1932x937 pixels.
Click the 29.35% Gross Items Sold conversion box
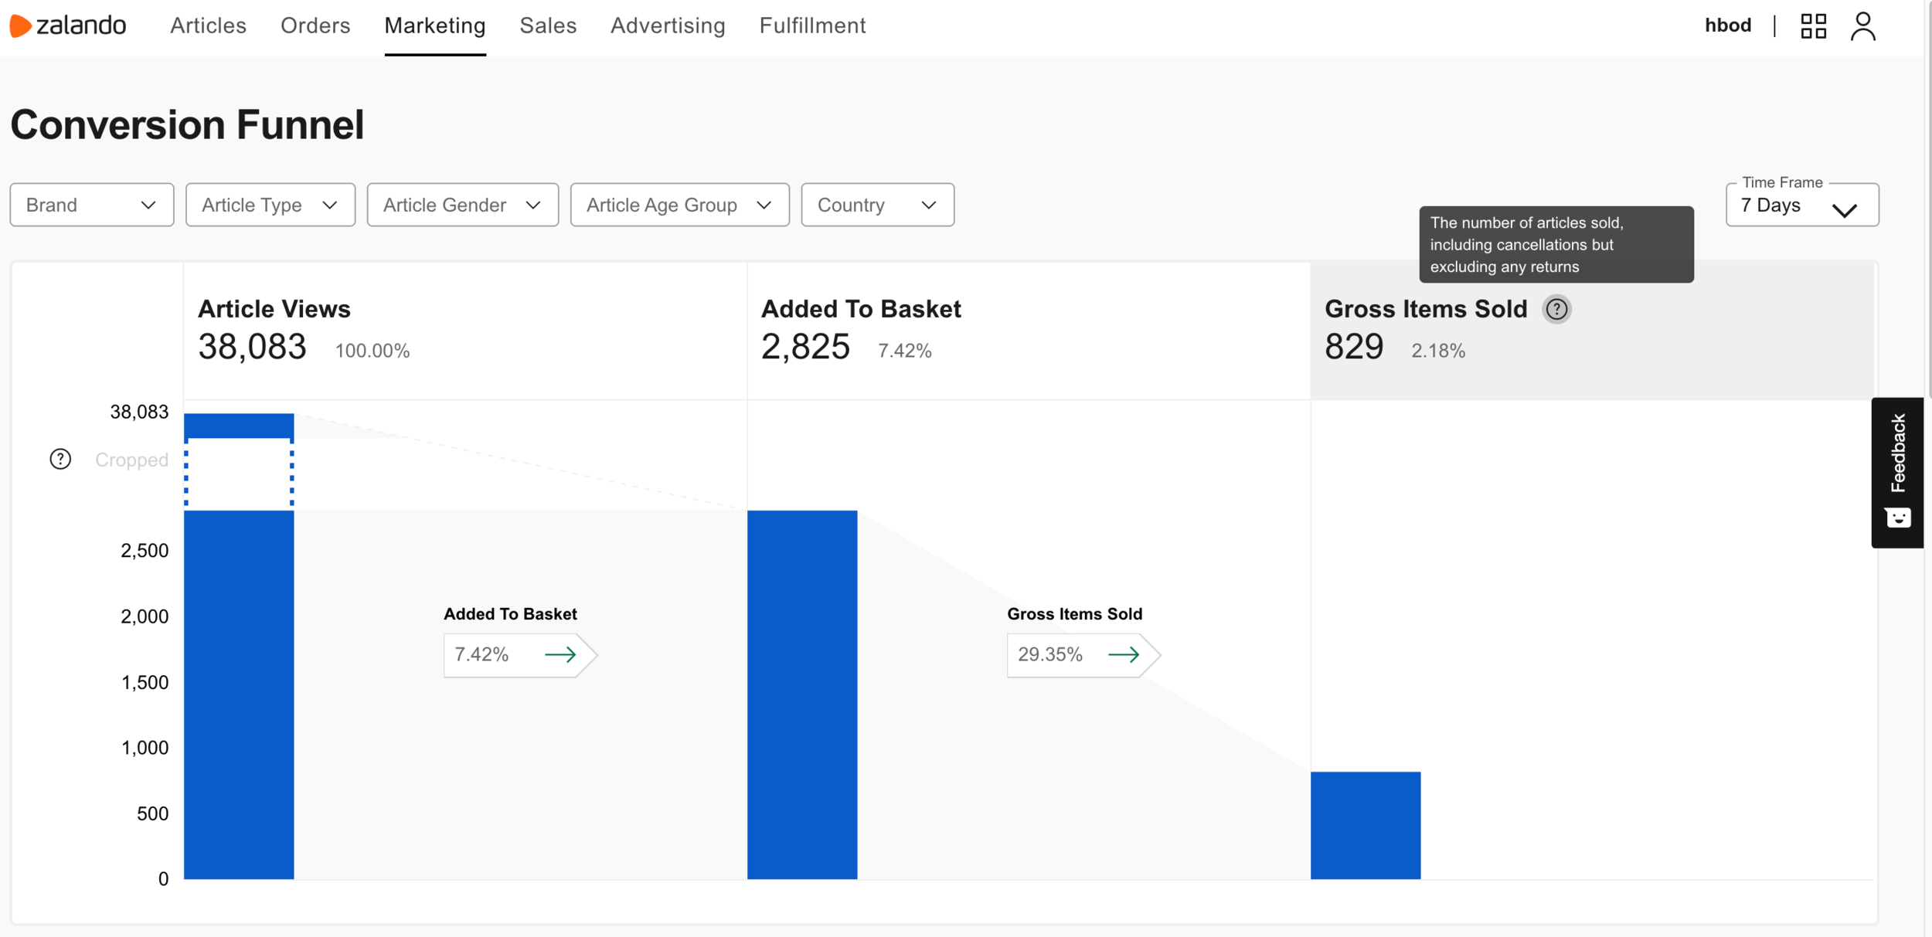click(1083, 655)
